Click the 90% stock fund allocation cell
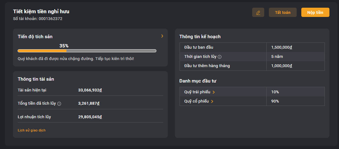The image size is (339, 149). click(295, 101)
